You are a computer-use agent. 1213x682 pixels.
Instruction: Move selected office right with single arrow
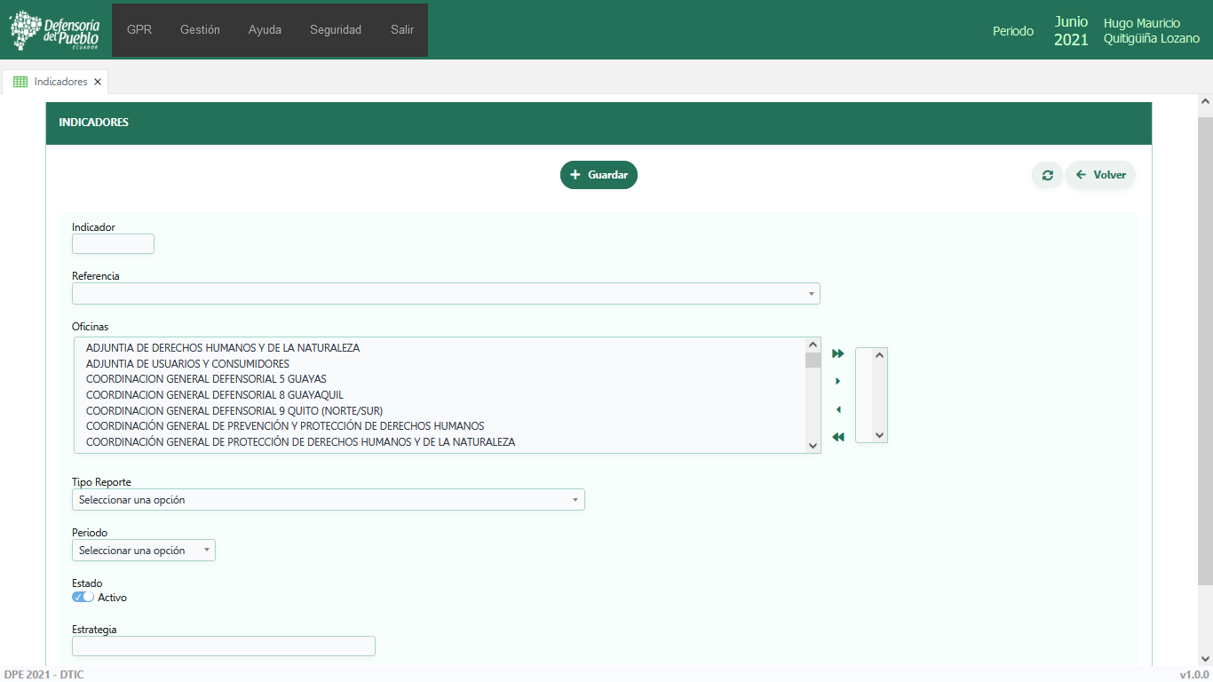coord(837,381)
